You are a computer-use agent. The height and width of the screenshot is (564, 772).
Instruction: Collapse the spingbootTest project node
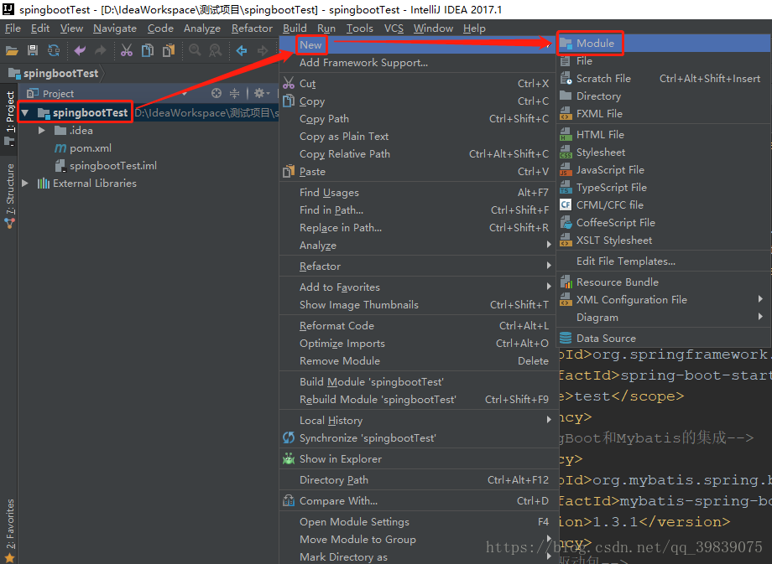pos(24,113)
